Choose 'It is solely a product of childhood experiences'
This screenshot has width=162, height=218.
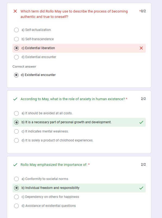tap(16, 140)
